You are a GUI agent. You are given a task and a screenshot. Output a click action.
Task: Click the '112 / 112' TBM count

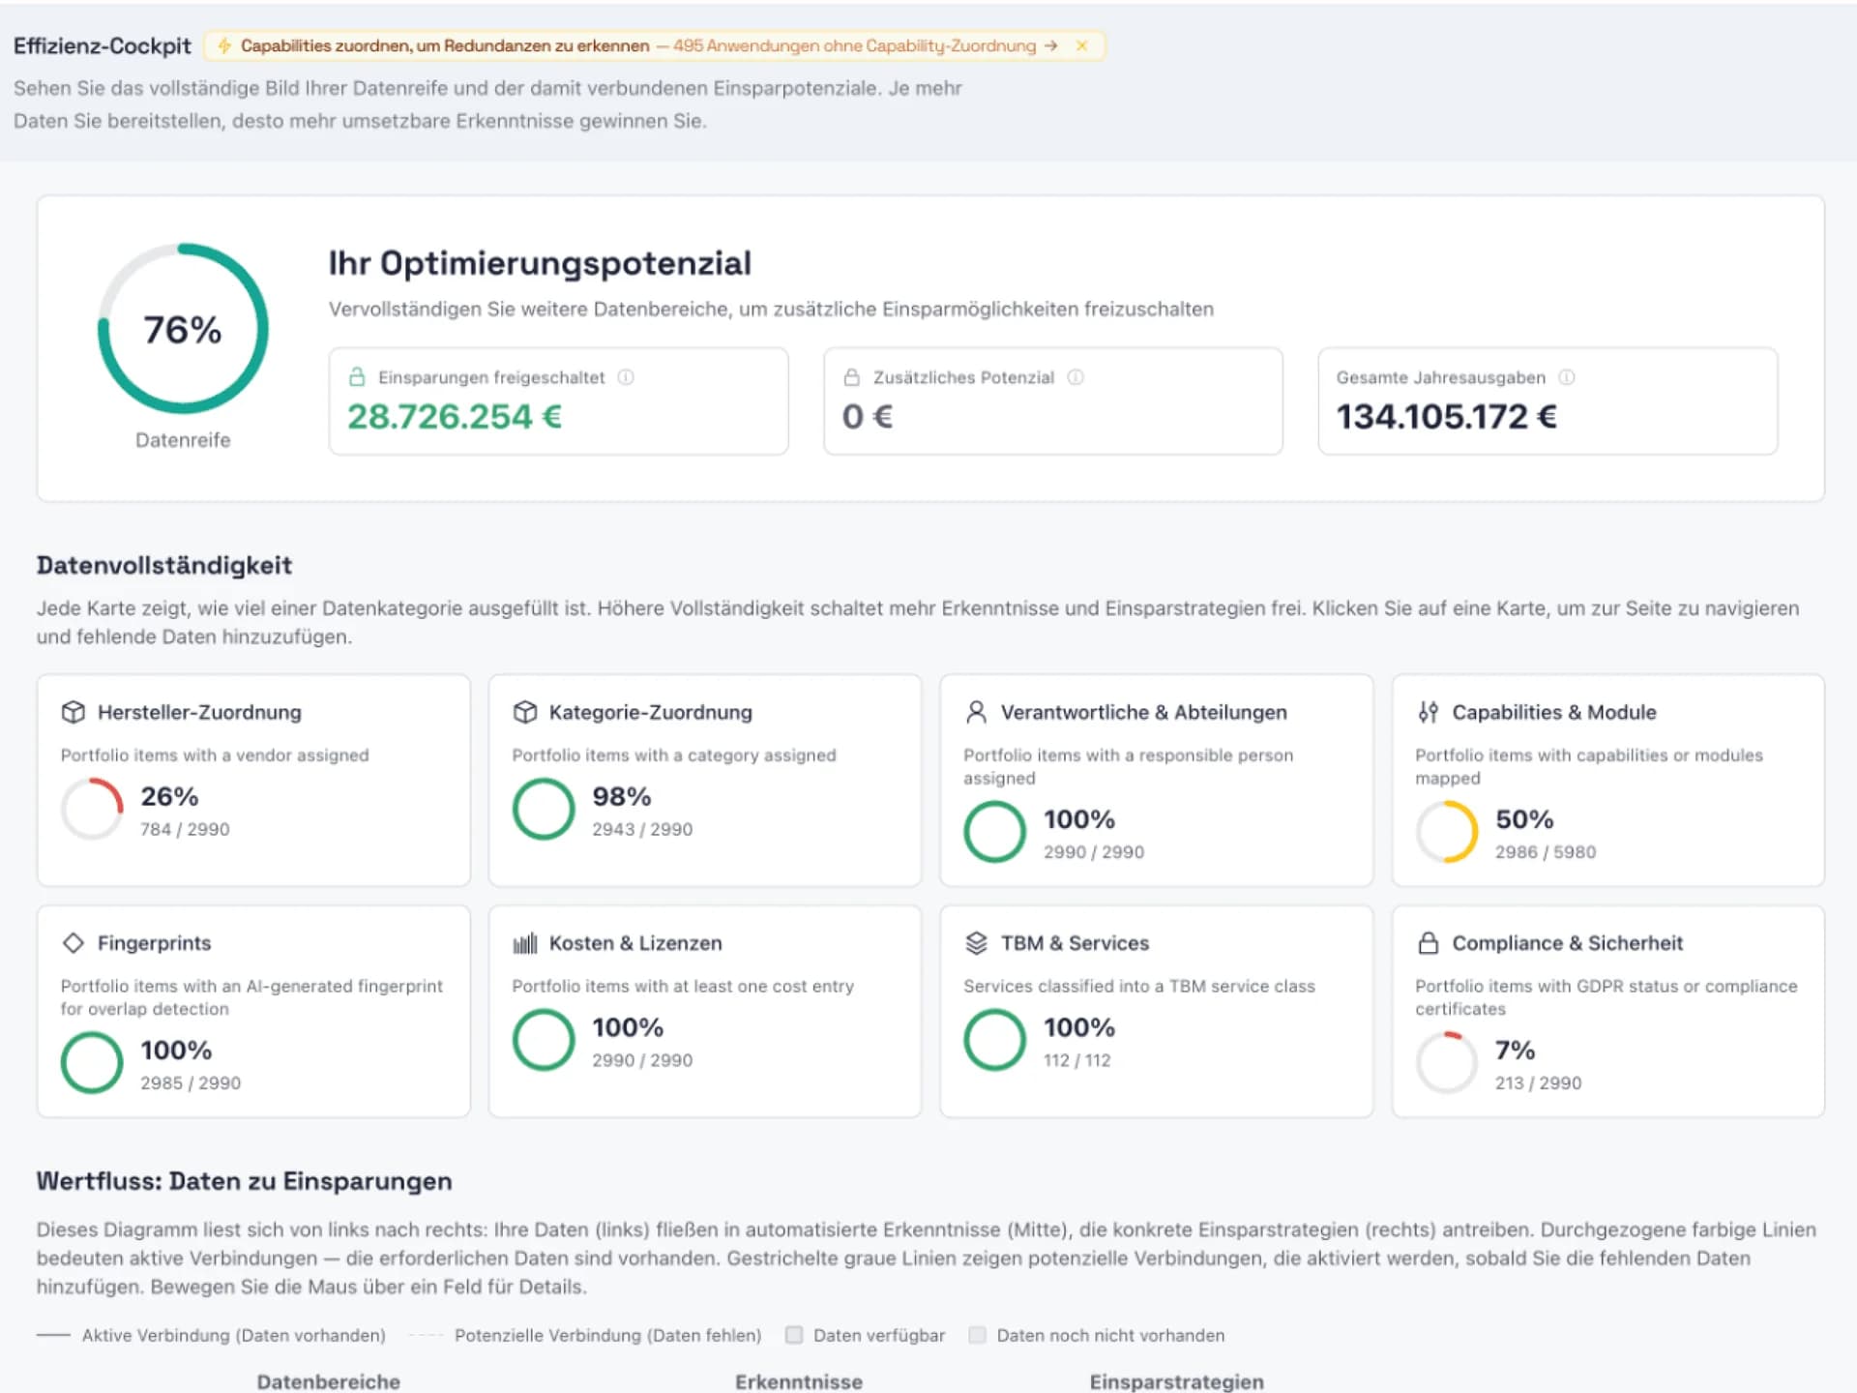click(1077, 1060)
